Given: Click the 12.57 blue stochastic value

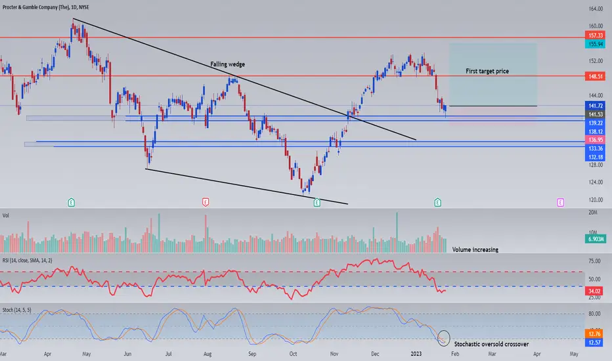Looking at the screenshot, I should coord(594,342).
